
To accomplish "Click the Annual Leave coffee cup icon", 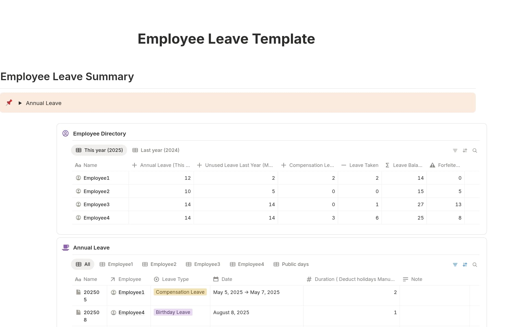I will tap(65, 247).
